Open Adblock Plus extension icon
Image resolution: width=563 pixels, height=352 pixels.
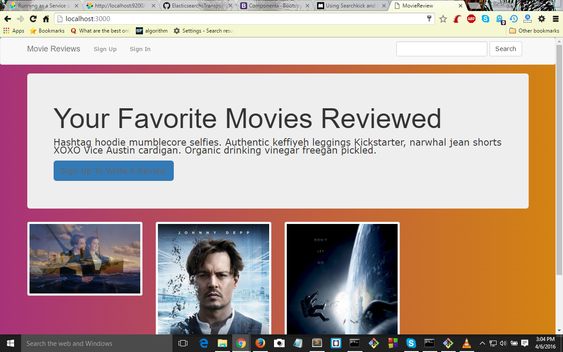point(471,19)
